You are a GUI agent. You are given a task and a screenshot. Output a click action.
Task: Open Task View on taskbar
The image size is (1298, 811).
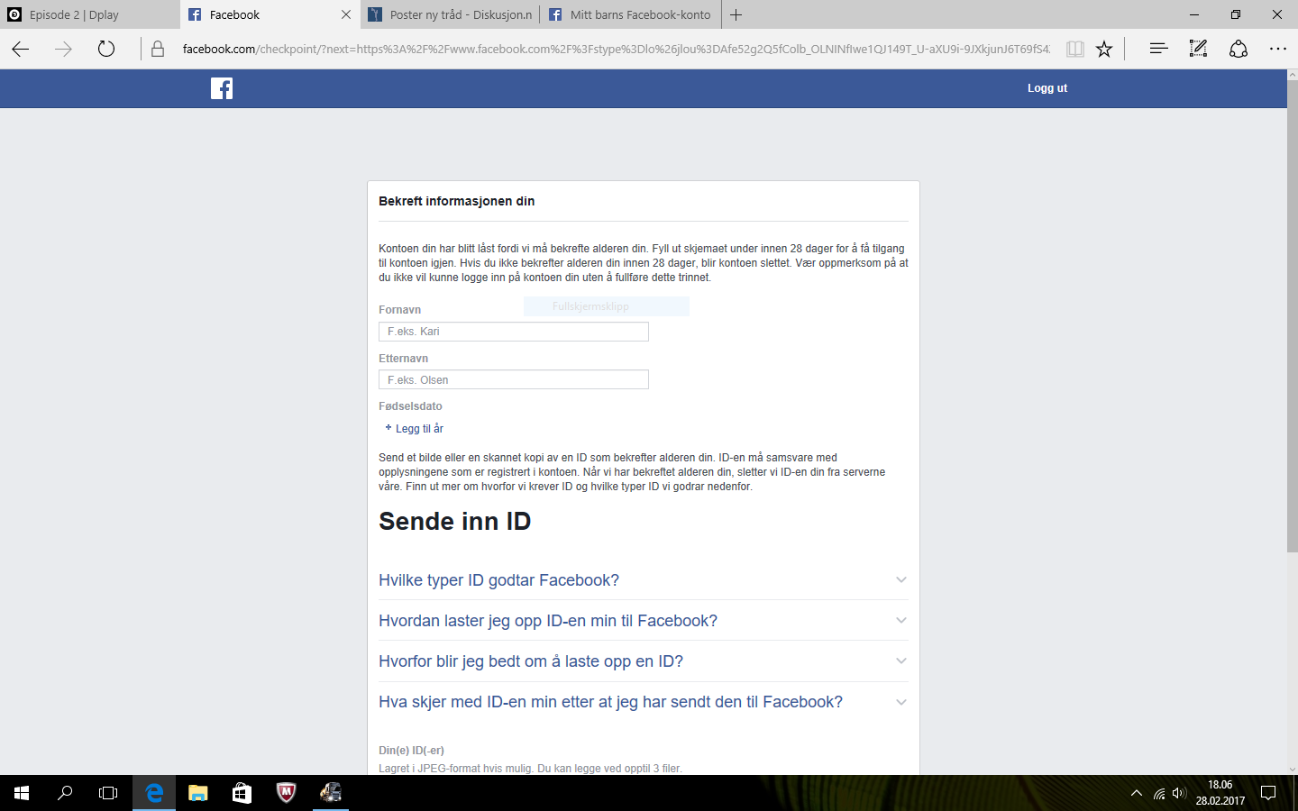click(108, 793)
